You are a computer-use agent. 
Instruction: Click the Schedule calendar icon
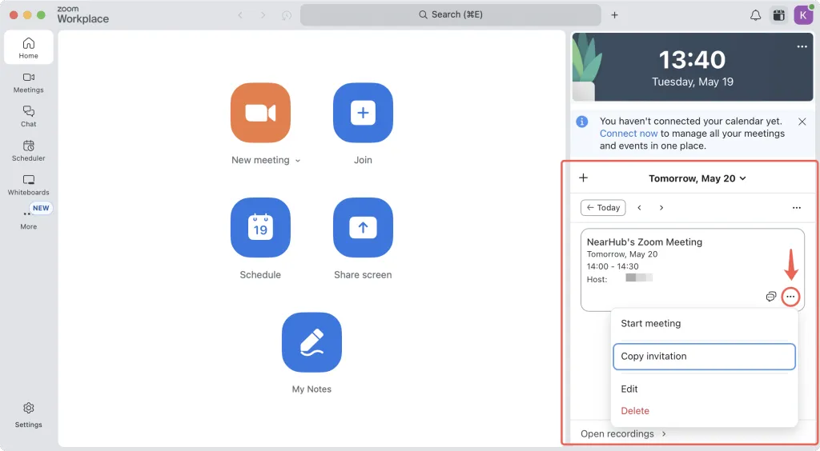(x=260, y=228)
